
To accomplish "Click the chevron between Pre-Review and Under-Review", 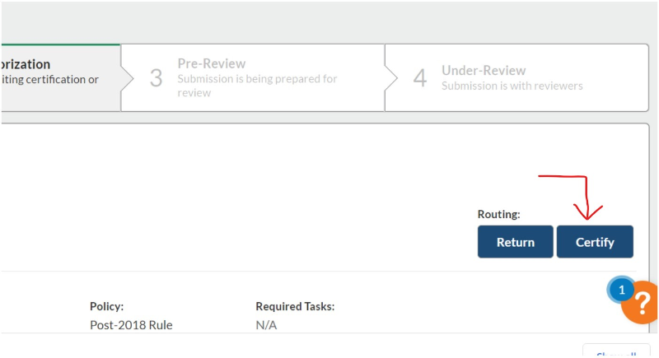I will (390, 78).
